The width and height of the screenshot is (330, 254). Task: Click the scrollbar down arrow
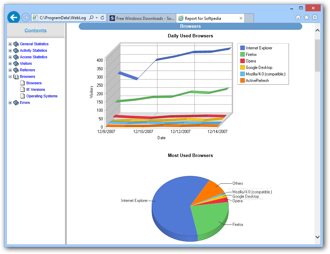[x=317, y=237]
